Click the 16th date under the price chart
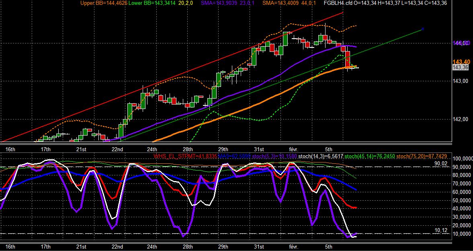 pyautogui.click(x=10, y=149)
